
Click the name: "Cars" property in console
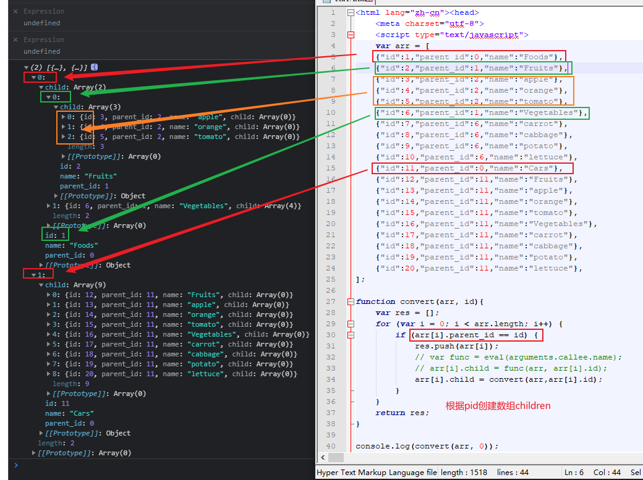pos(69,414)
